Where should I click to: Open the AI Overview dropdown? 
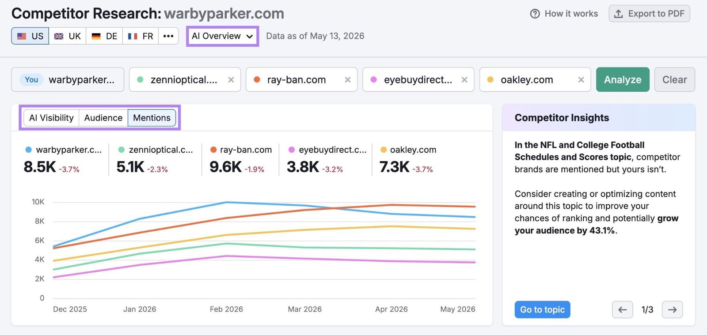[x=223, y=36]
